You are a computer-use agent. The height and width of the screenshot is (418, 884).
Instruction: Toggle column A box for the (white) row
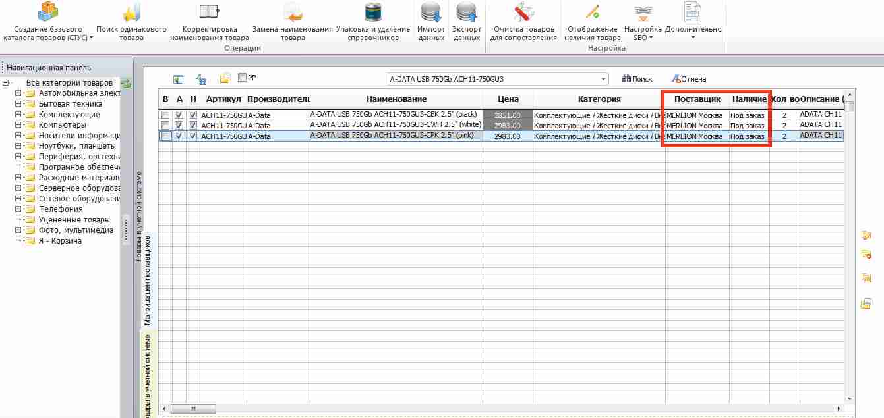[179, 126]
